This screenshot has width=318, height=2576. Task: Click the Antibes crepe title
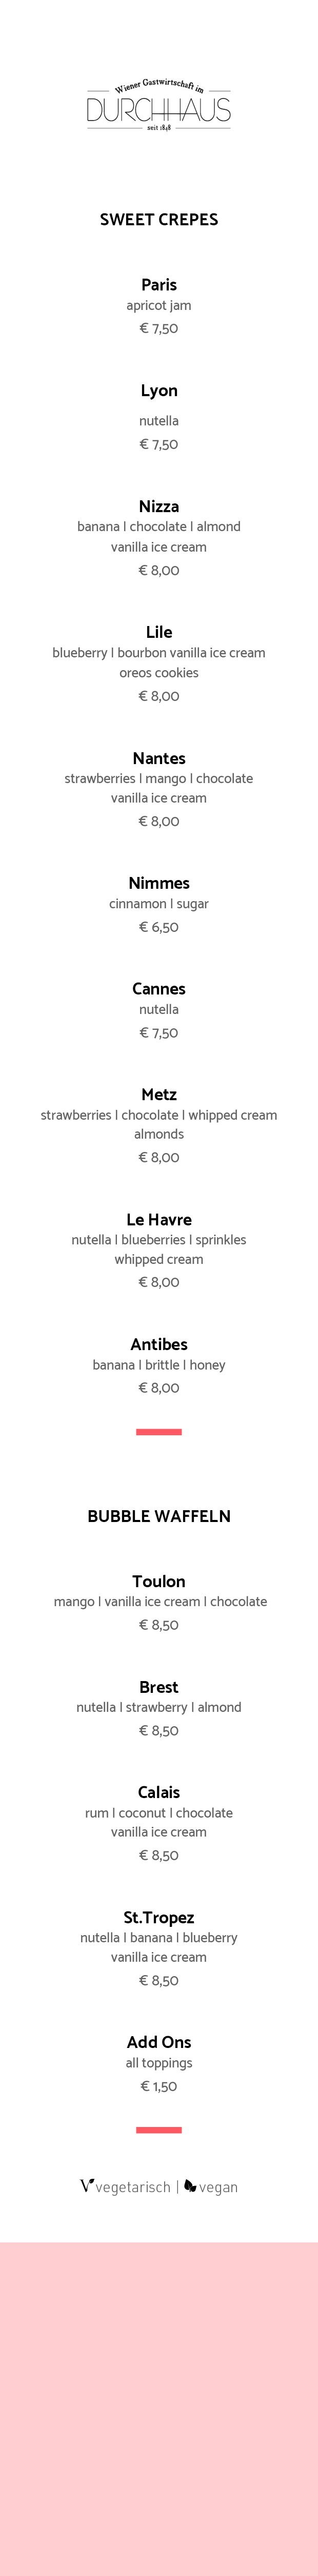tap(159, 1344)
